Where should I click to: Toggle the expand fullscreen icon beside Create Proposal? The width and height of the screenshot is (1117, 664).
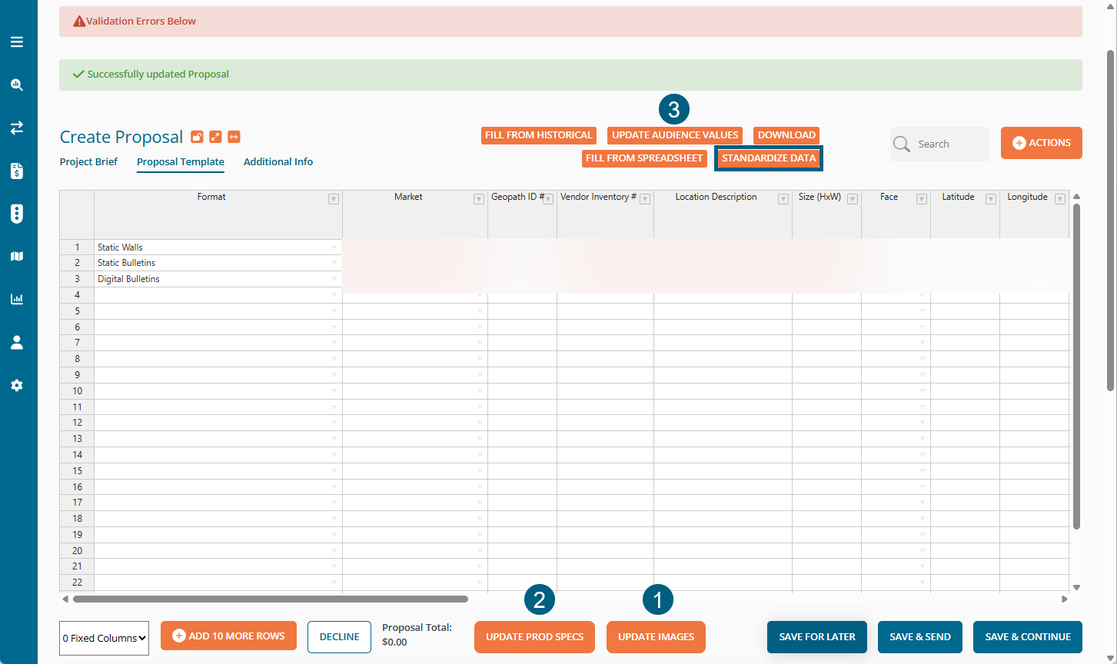coord(215,137)
